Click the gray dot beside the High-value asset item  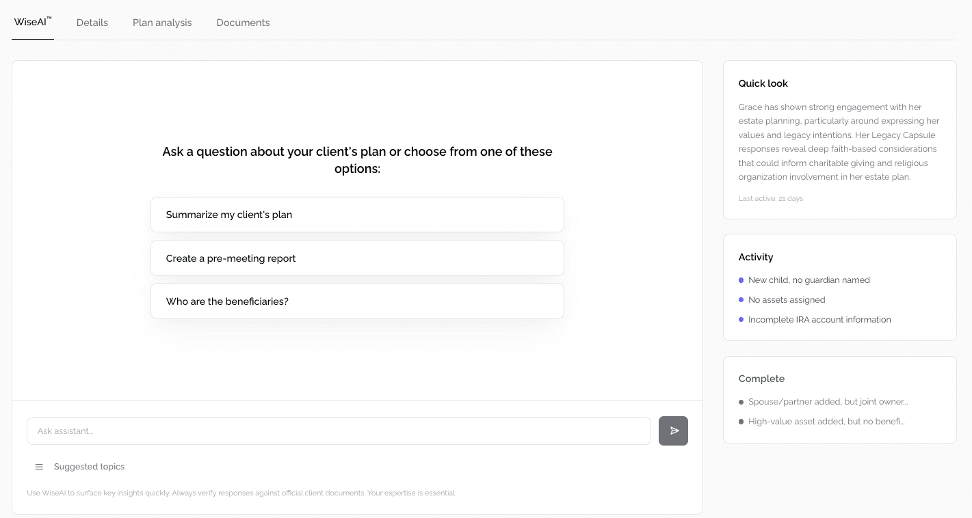click(741, 421)
